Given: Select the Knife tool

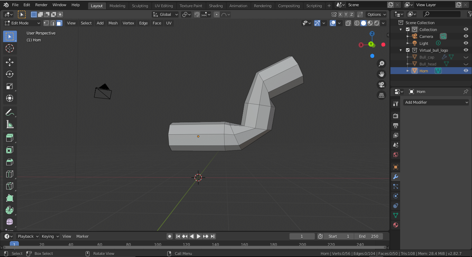Looking at the screenshot, I should (x=10, y=186).
